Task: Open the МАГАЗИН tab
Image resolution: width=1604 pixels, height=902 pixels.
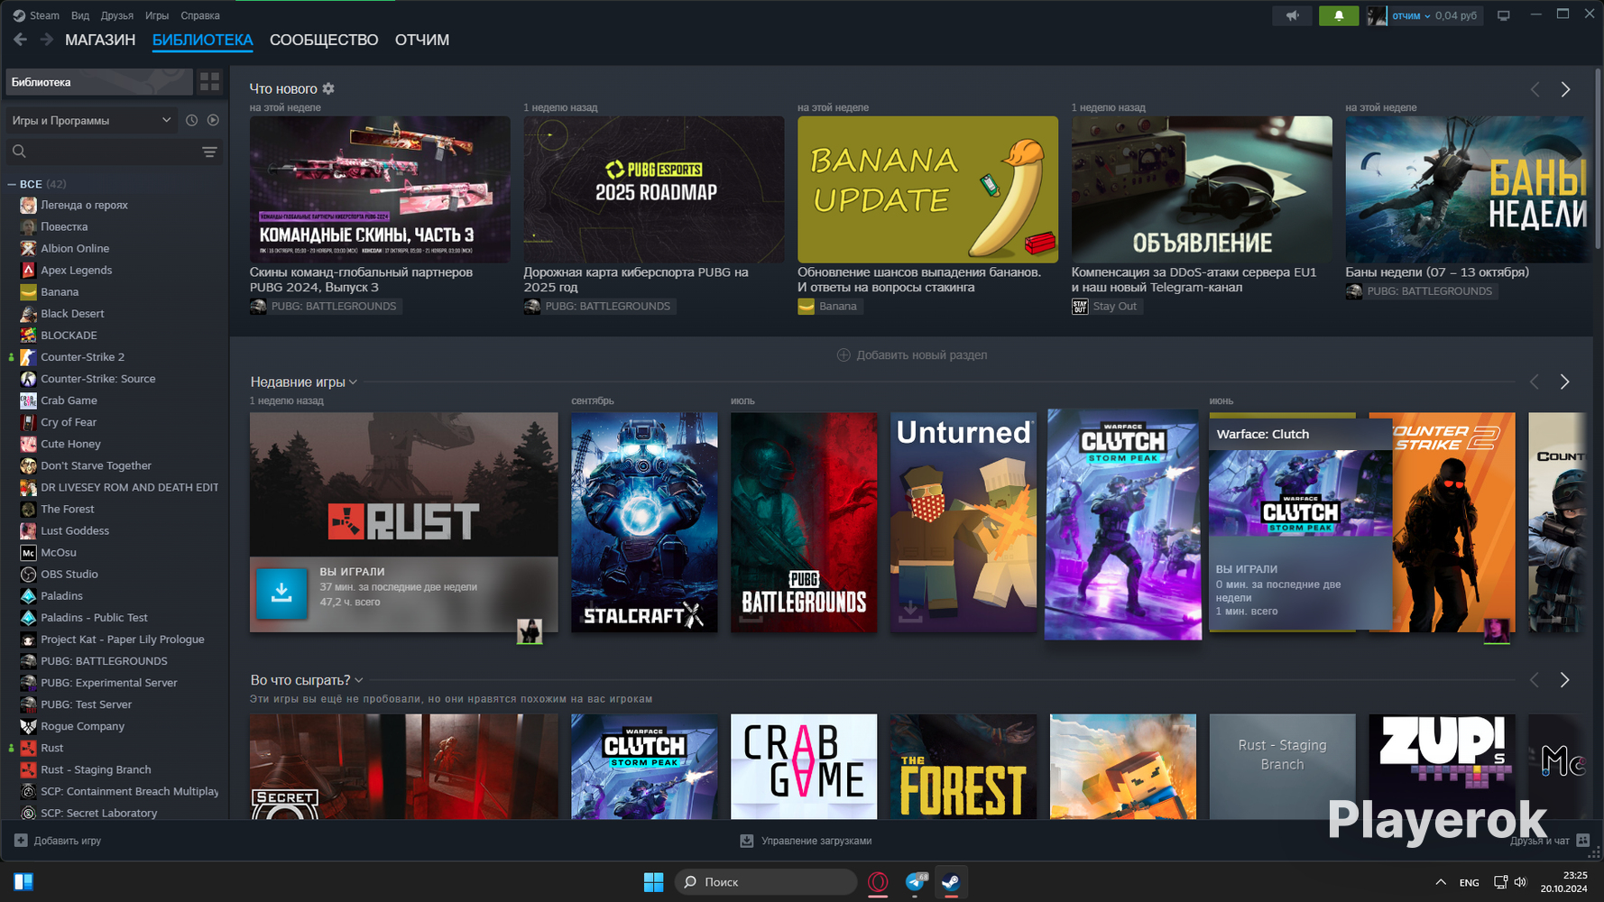Action: [x=100, y=40]
